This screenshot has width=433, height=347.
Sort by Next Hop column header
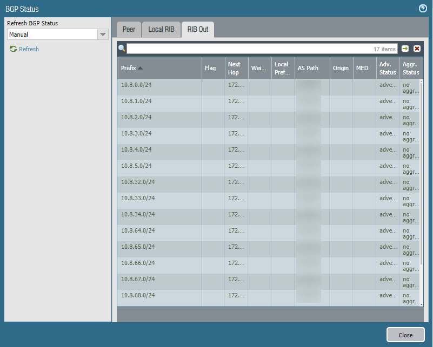(236, 68)
